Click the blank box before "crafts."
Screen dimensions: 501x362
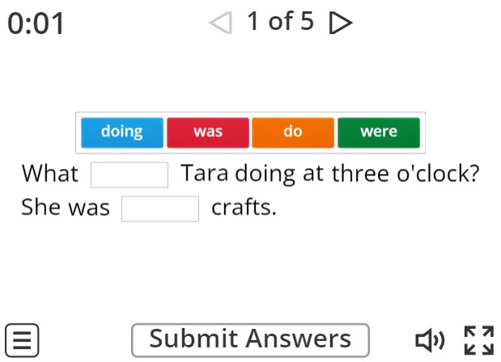(160, 208)
